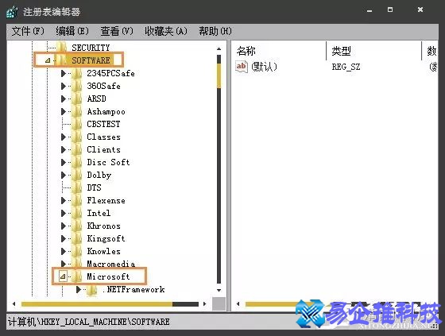The image size is (445, 336).
Task: Click the Registry Editor title bar icon
Action: [x=12, y=12]
